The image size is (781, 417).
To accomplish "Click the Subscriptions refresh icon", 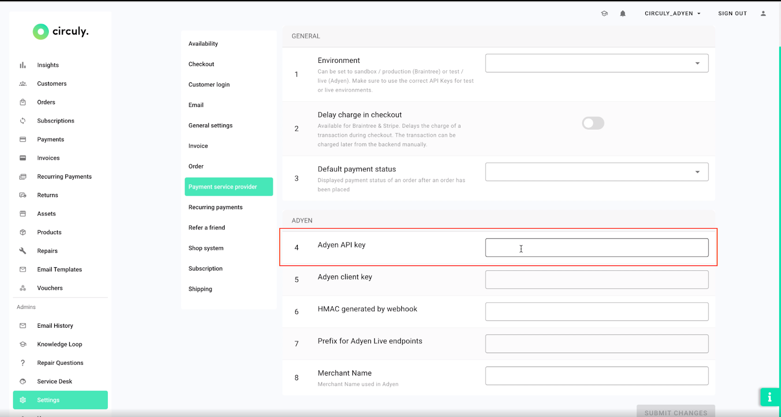I will point(22,120).
